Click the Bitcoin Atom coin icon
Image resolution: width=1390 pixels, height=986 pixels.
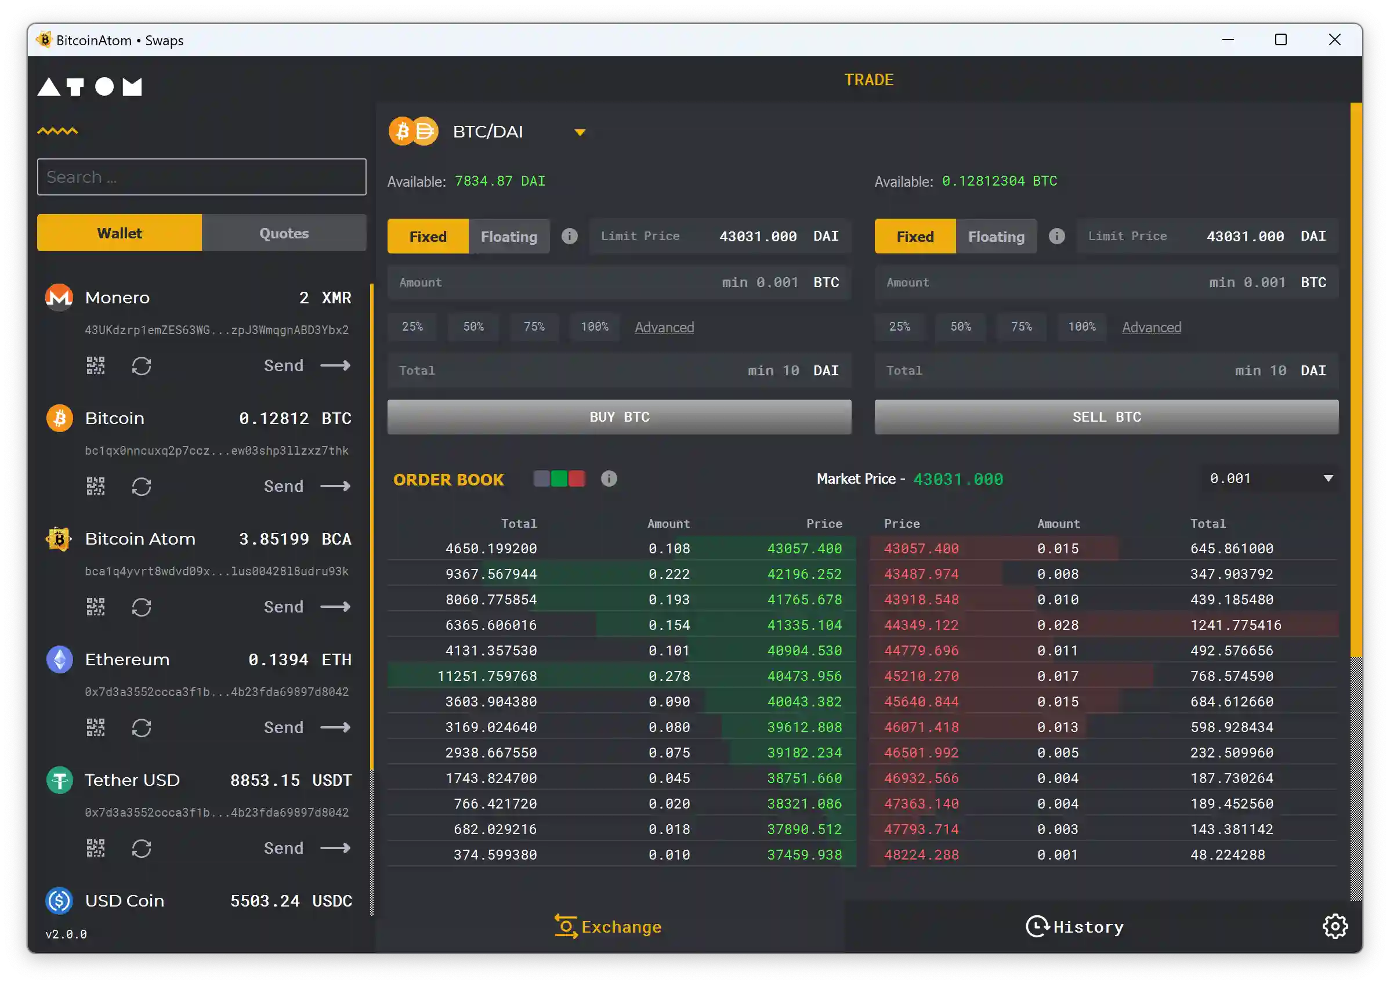point(60,539)
